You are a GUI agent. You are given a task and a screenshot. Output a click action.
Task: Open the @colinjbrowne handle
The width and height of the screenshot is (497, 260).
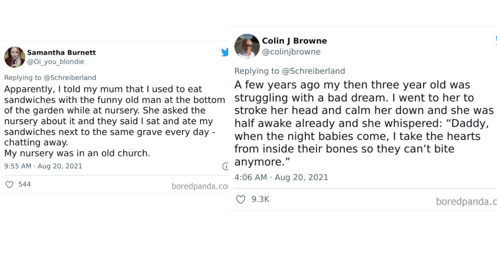(292, 51)
